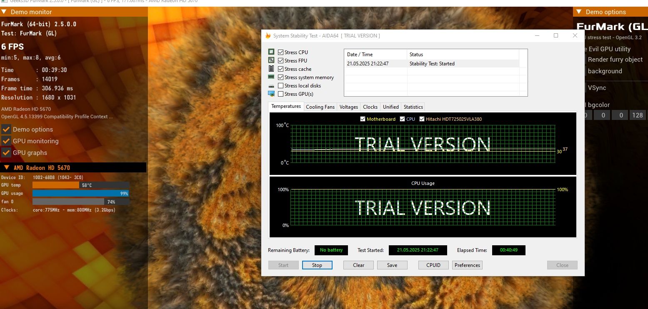Click the 'Frame time : 306.936 ms' line
The image size is (648, 309).
37,88
